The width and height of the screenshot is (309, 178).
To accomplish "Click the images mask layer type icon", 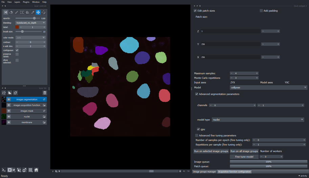I will tap(44, 111).
